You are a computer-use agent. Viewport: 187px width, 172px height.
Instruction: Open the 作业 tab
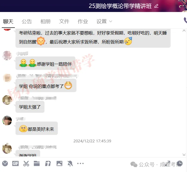83,21
